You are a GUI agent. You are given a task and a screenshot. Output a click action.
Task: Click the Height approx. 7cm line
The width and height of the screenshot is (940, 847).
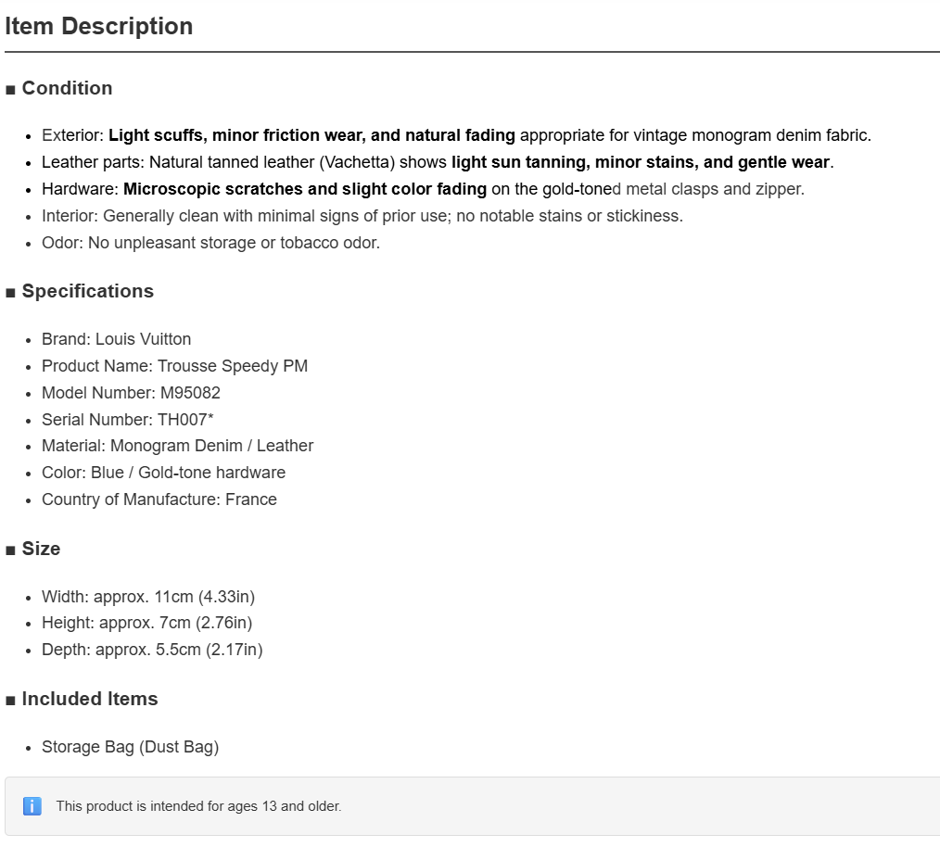[146, 623]
